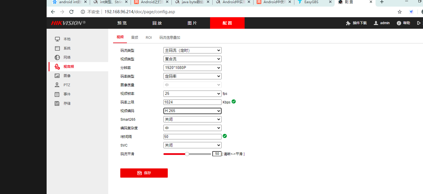Screen dimensions: 423x194
Task: Switch to the 'java byte数组' browser tab
Action: pyautogui.click(x=192, y=2)
